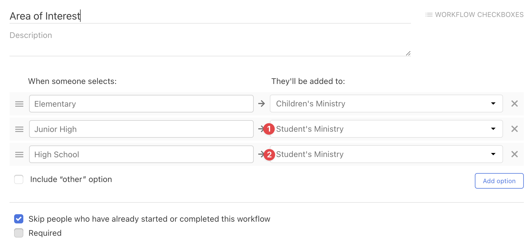This screenshot has height=249, width=531.
Task: Click the Workflow Checkboxes list icon
Action: [429, 15]
